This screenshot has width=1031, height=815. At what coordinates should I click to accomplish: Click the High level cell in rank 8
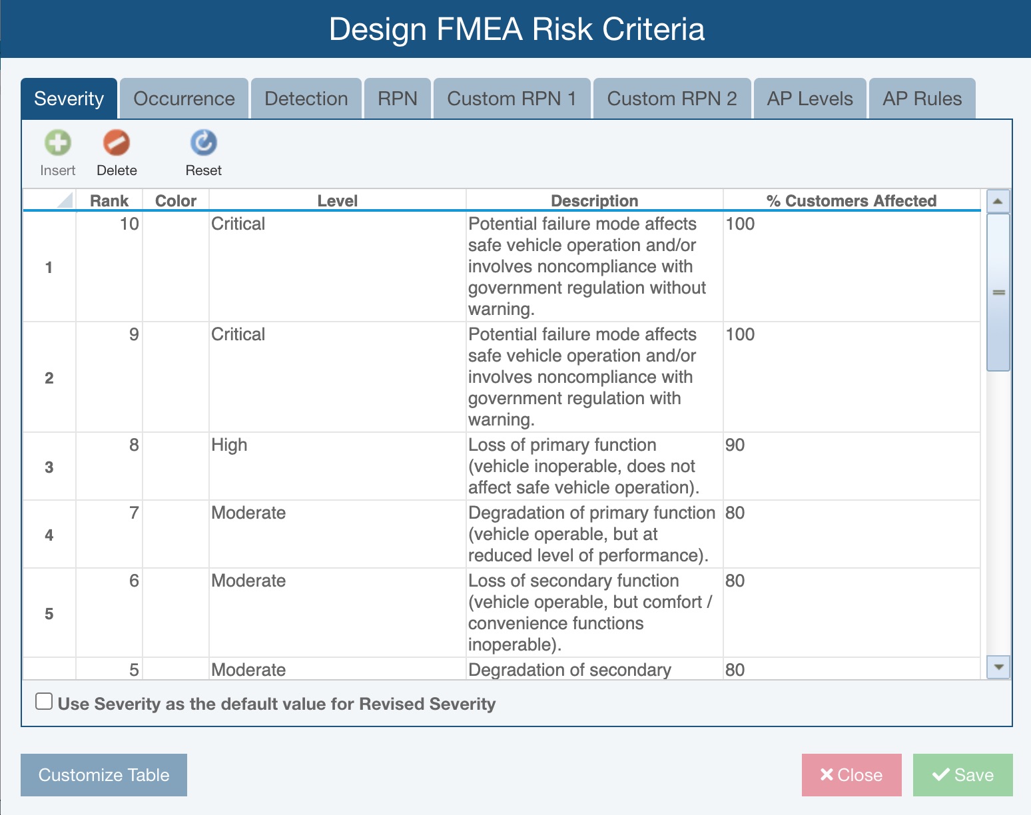pos(337,466)
